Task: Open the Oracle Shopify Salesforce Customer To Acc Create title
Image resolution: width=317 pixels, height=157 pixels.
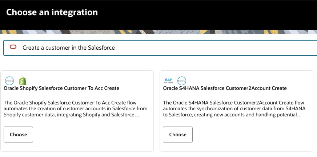Action: 61,88
